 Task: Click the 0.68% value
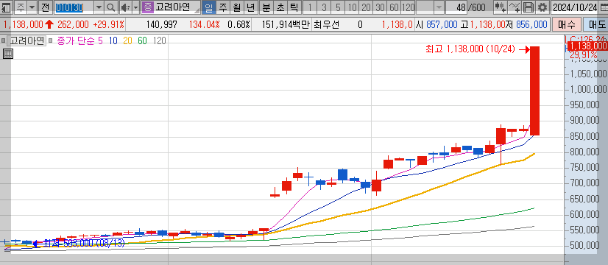(x=238, y=25)
